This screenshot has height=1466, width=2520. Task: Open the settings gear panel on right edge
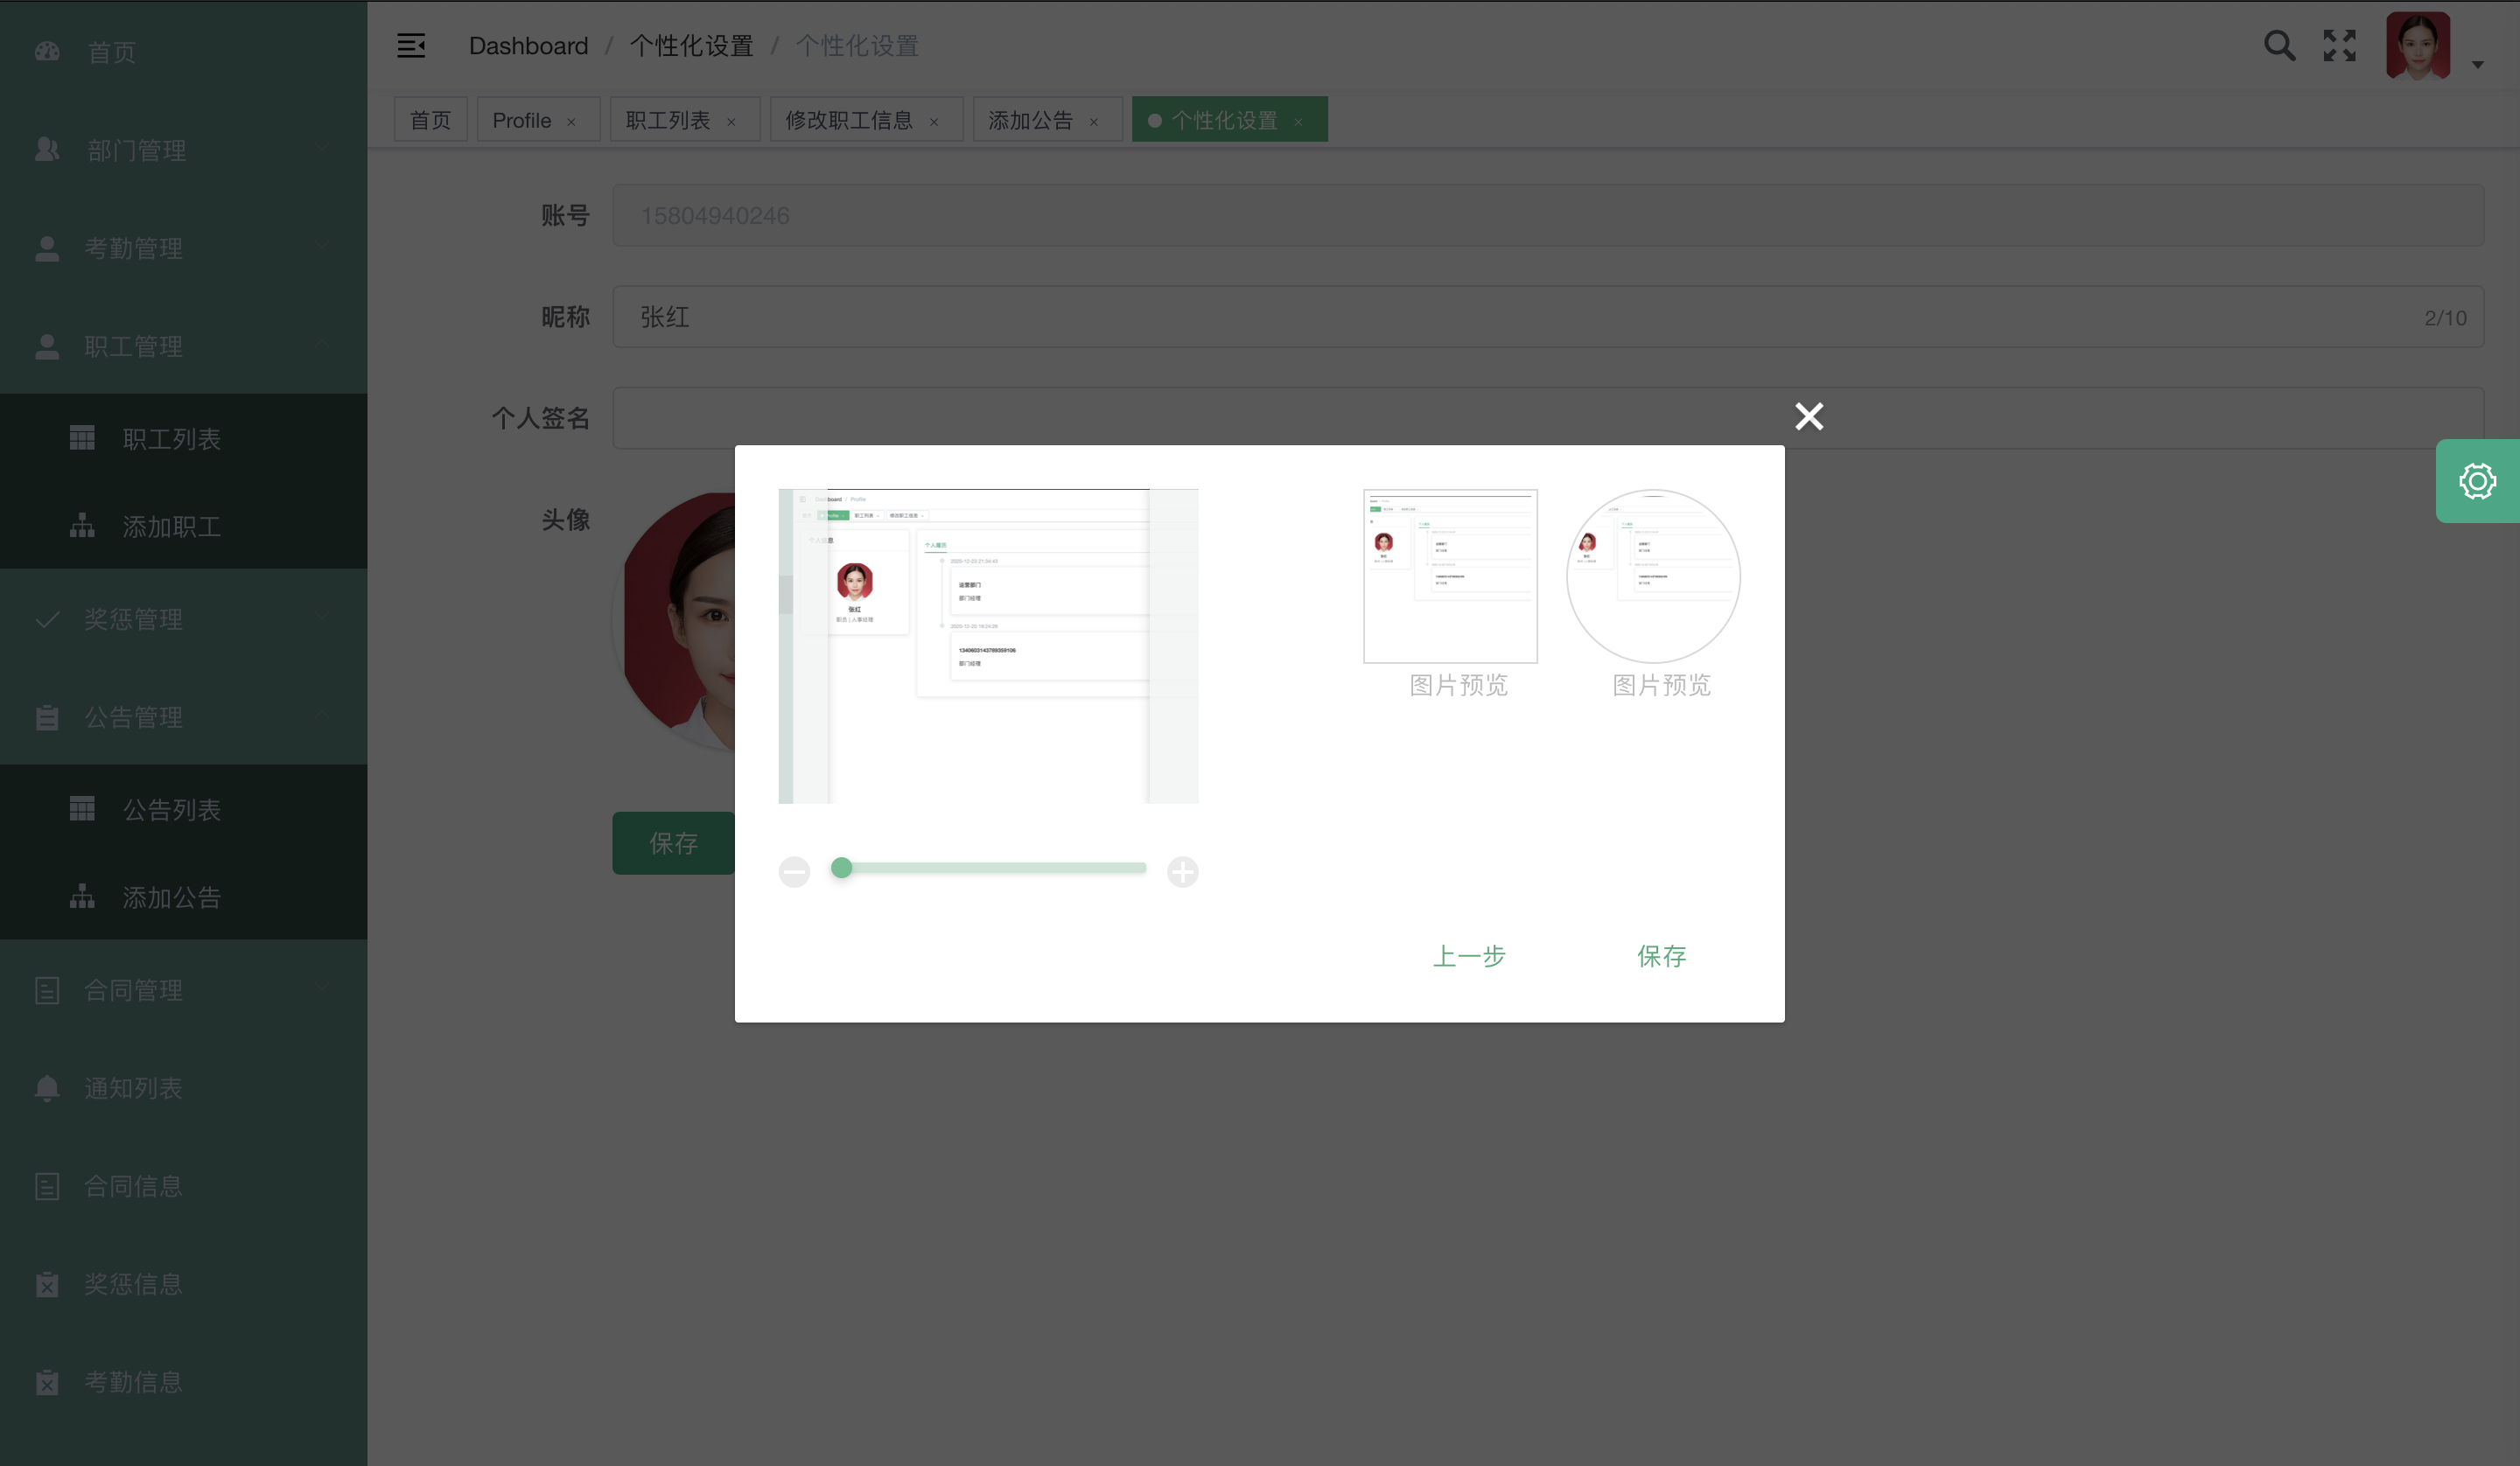click(2476, 481)
